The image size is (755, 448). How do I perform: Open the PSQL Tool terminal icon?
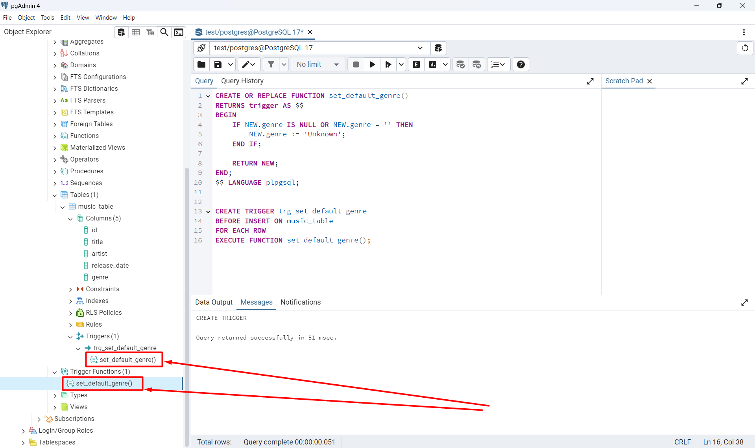(179, 32)
